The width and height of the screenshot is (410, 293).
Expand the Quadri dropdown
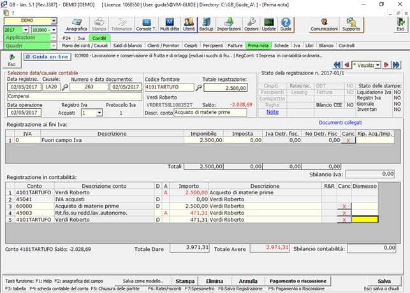pyautogui.click(x=54, y=46)
